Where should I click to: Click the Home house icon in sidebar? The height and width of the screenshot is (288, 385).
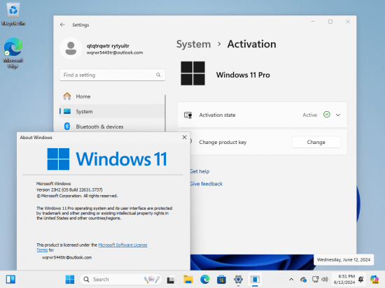coord(67,96)
